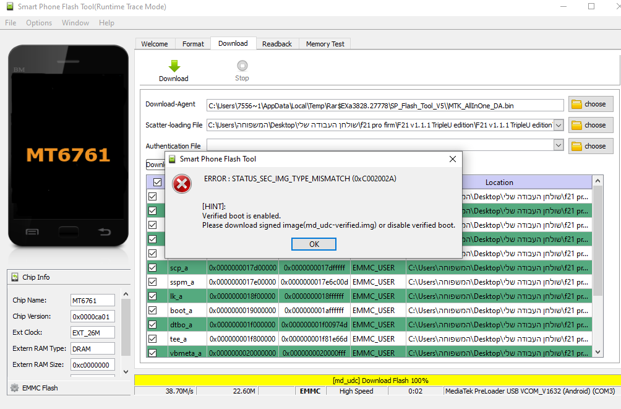Uncheck the dtbo_a partition checkbox
621x409 pixels.
[x=153, y=325]
